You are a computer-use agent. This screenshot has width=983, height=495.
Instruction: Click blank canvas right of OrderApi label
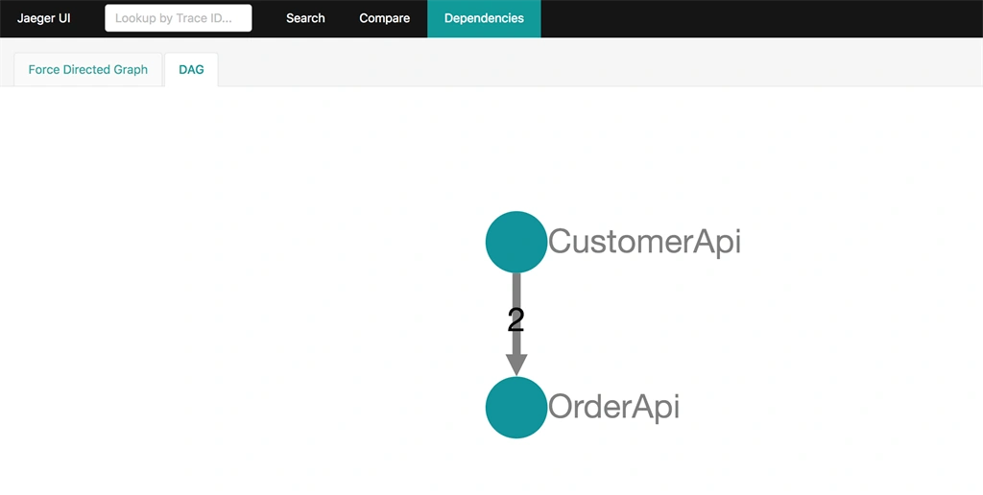click(x=827, y=408)
